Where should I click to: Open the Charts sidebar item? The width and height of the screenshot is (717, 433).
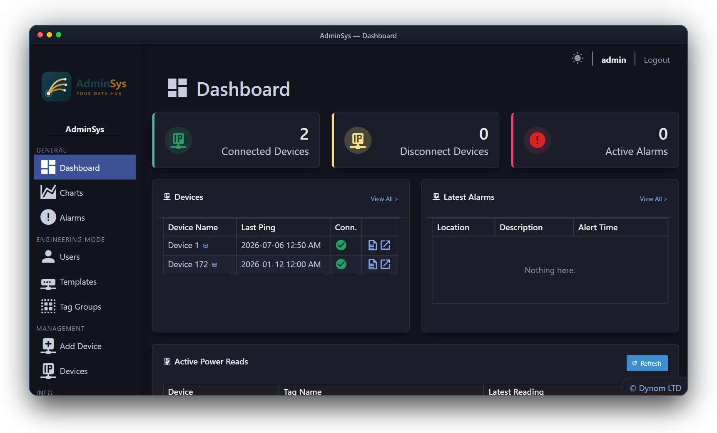pos(85,192)
